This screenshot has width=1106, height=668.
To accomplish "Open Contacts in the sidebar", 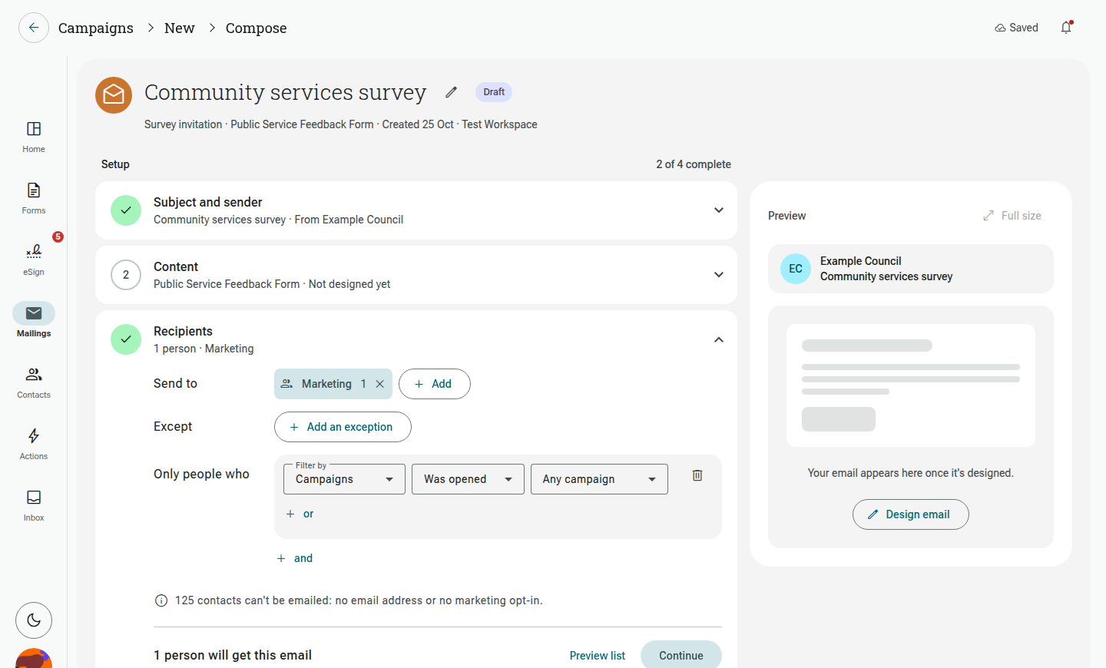I will 34,382.
